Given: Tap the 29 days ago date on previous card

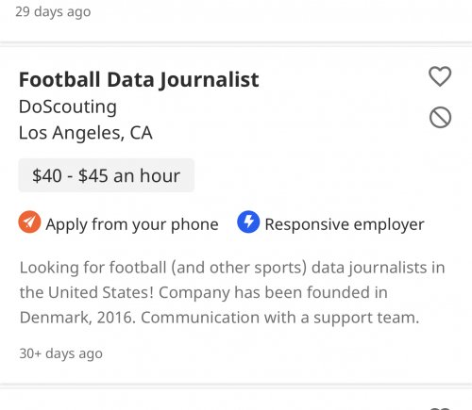Looking at the screenshot, I should coord(53,12).
